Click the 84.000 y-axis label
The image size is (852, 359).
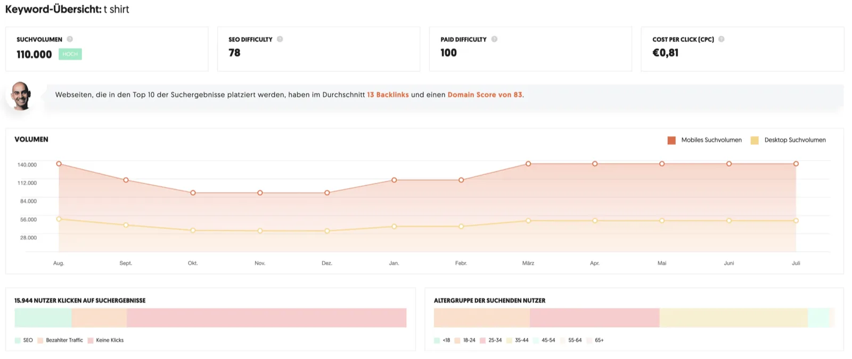point(28,201)
